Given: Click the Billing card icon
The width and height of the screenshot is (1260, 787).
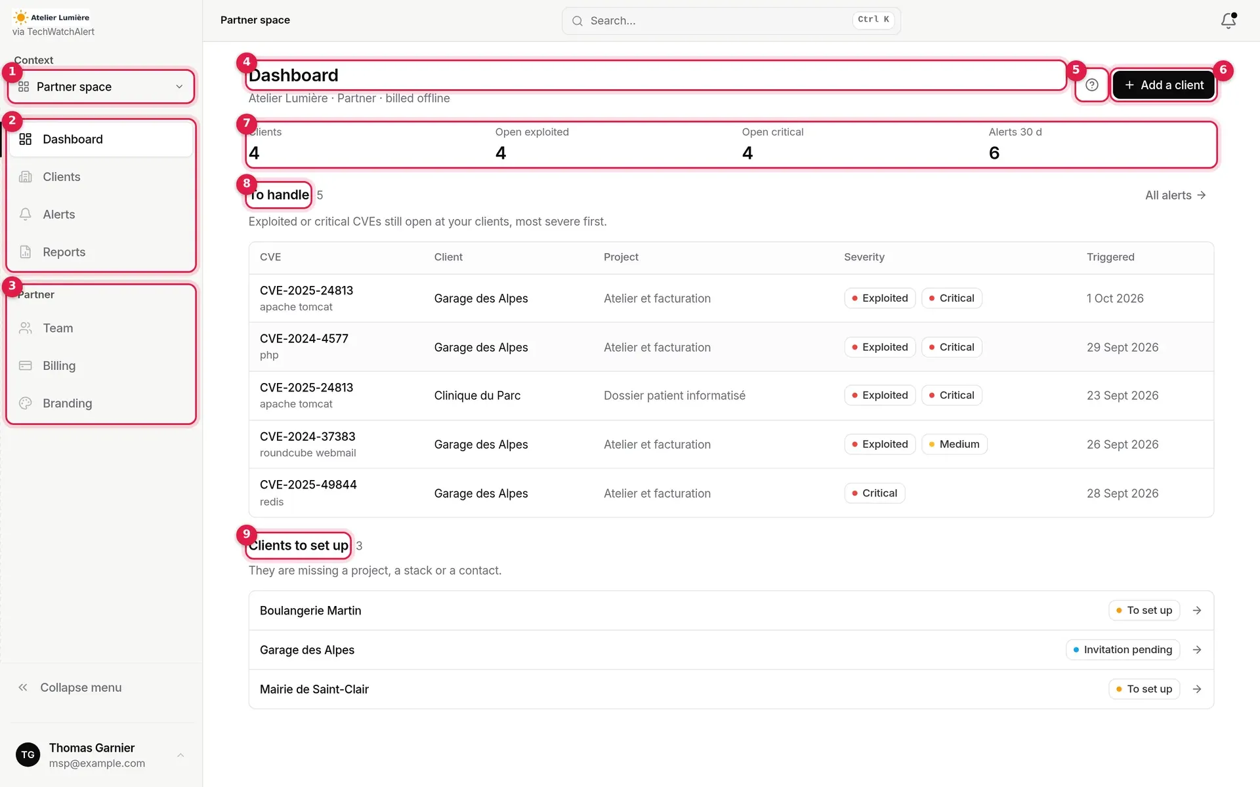Looking at the screenshot, I should coord(26,365).
